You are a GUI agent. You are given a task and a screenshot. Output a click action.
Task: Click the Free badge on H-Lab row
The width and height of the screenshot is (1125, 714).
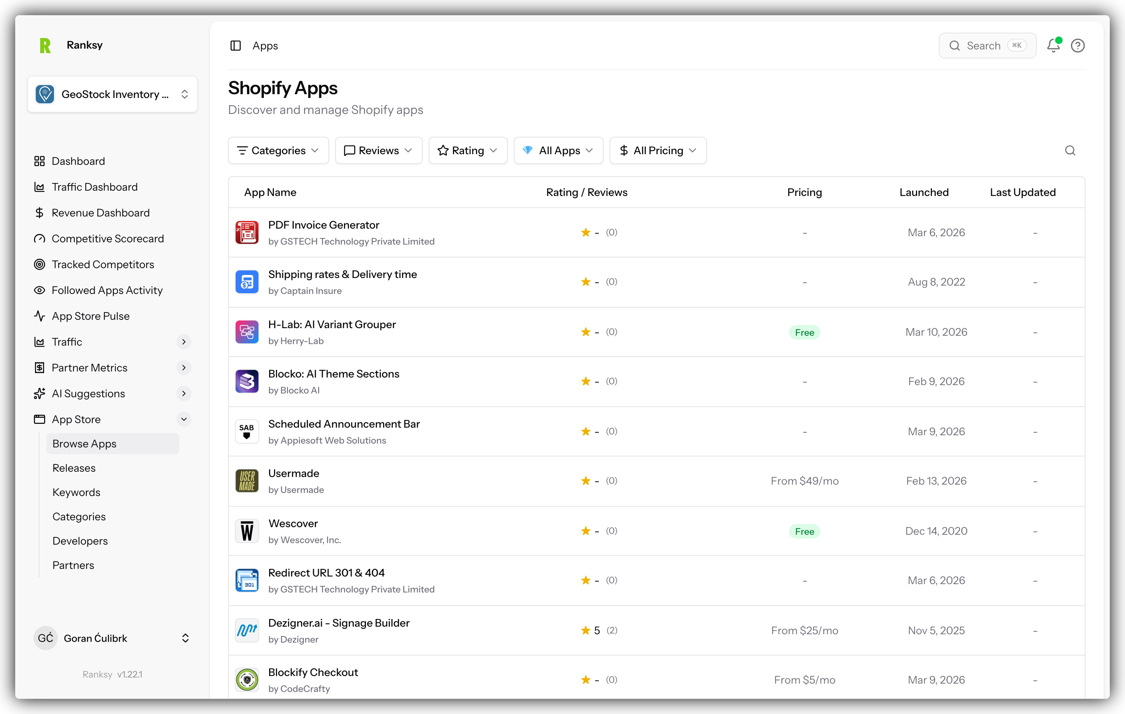805,332
